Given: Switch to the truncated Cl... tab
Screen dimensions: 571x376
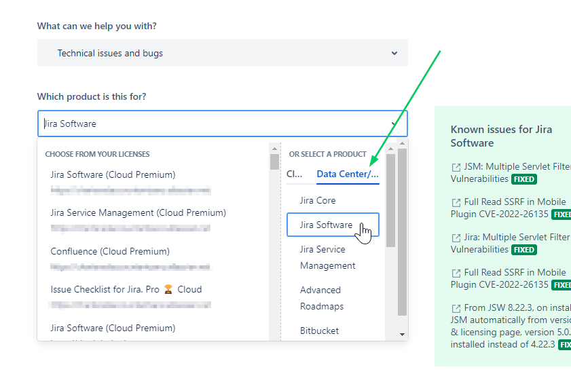Looking at the screenshot, I should point(294,174).
